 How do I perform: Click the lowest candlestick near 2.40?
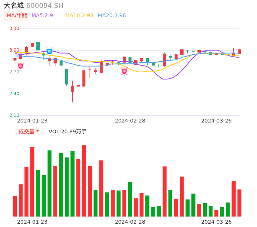[x=72, y=89]
